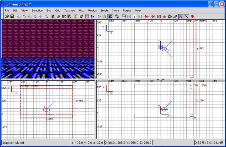Image resolution: width=226 pixels, height=147 pixels.
Task: Expand the Show Entities As dropdown arrow
Action: [x=195, y=18]
